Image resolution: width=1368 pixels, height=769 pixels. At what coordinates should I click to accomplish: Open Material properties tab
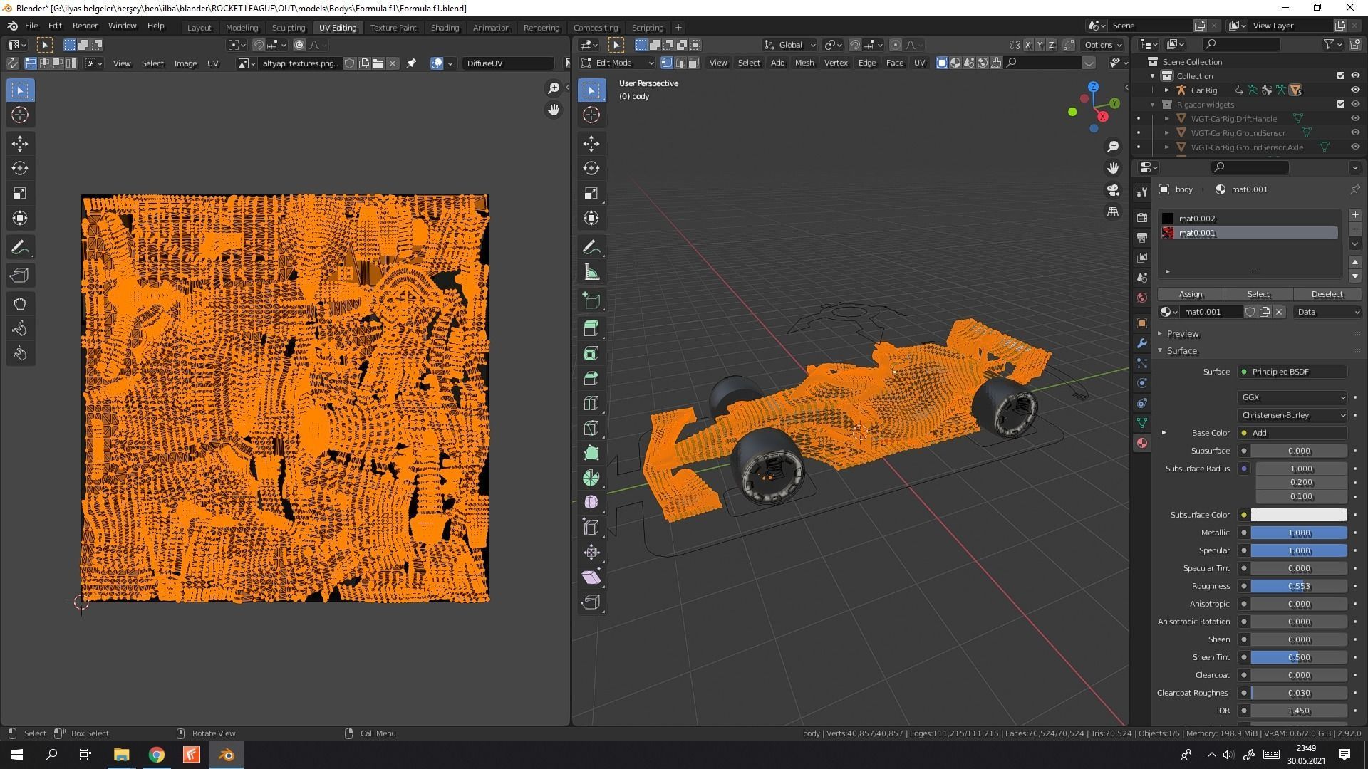pyautogui.click(x=1142, y=443)
